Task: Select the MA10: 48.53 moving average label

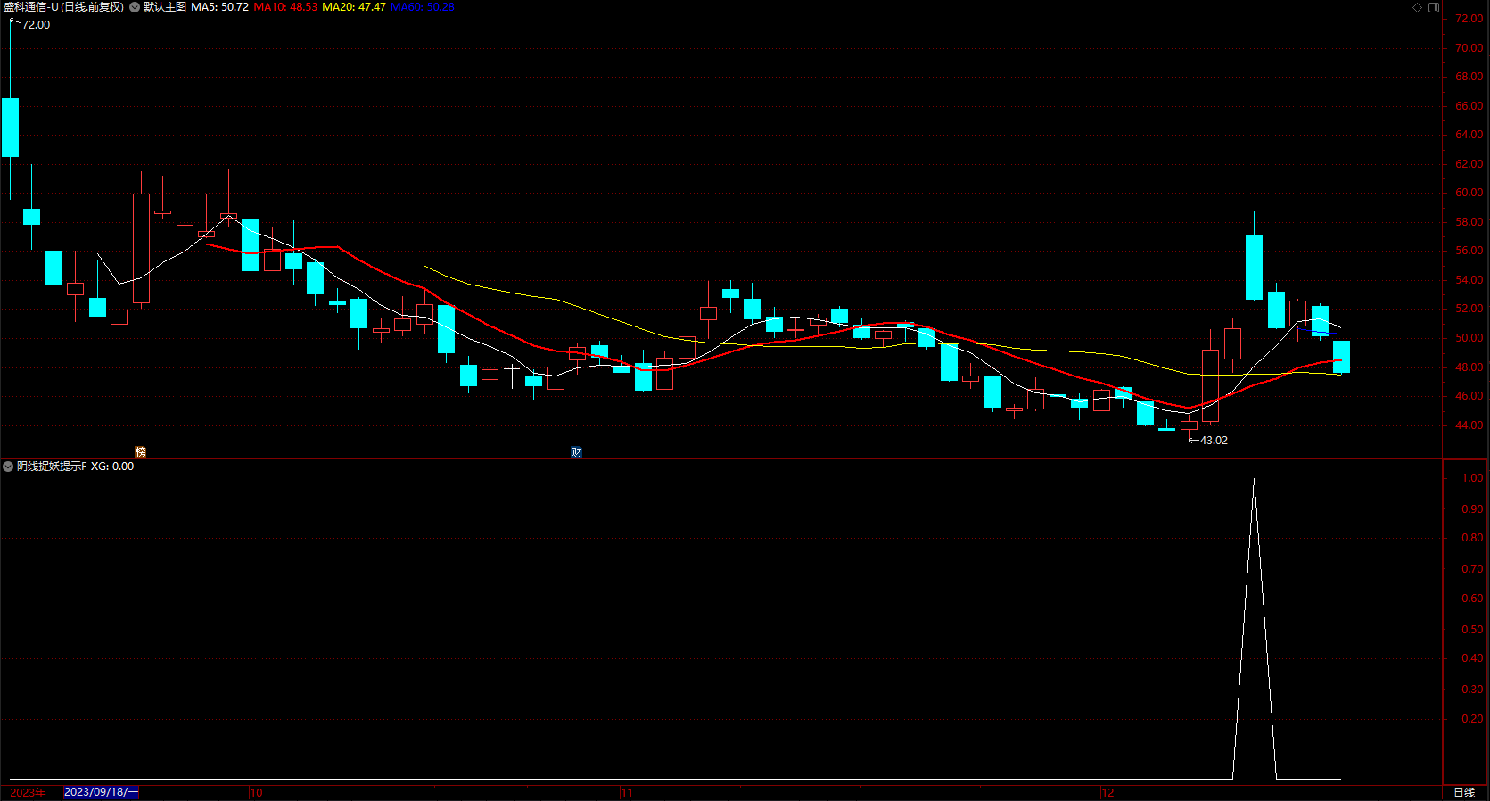Action: pos(285,7)
